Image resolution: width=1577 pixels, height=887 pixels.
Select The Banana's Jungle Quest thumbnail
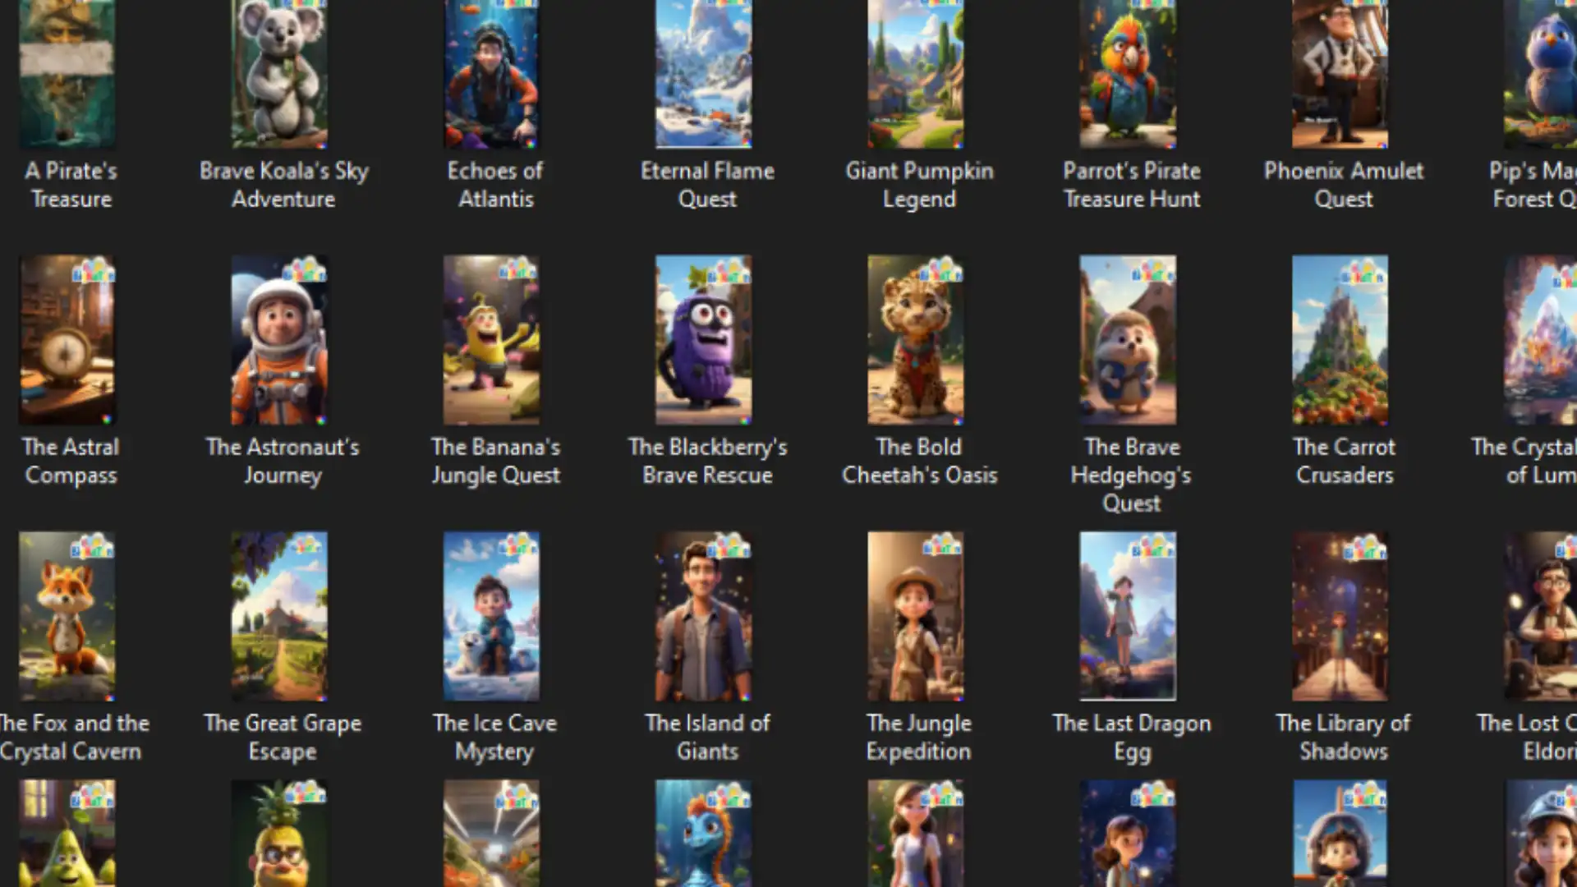pos(491,340)
